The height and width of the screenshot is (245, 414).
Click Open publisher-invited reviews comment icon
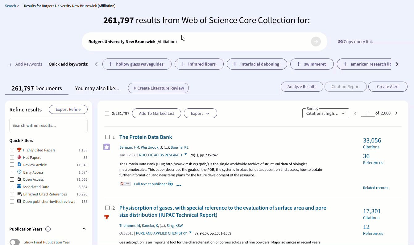click(19, 201)
